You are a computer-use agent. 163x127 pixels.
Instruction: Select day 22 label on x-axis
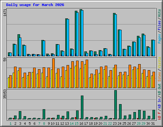point(110,124)
